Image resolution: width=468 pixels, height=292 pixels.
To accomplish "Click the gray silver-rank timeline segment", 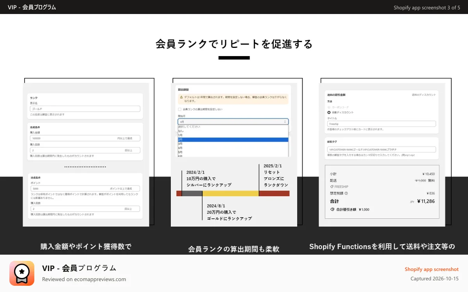I will [x=192, y=193].
